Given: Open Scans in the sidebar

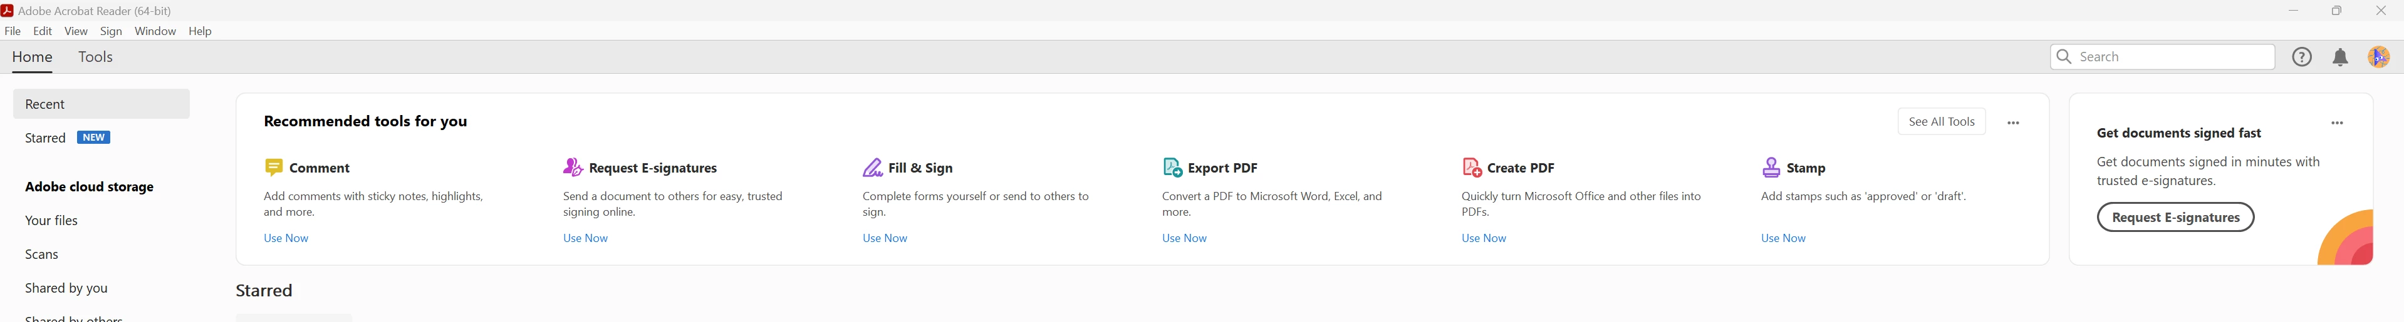Looking at the screenshot, I should (42, 255).
